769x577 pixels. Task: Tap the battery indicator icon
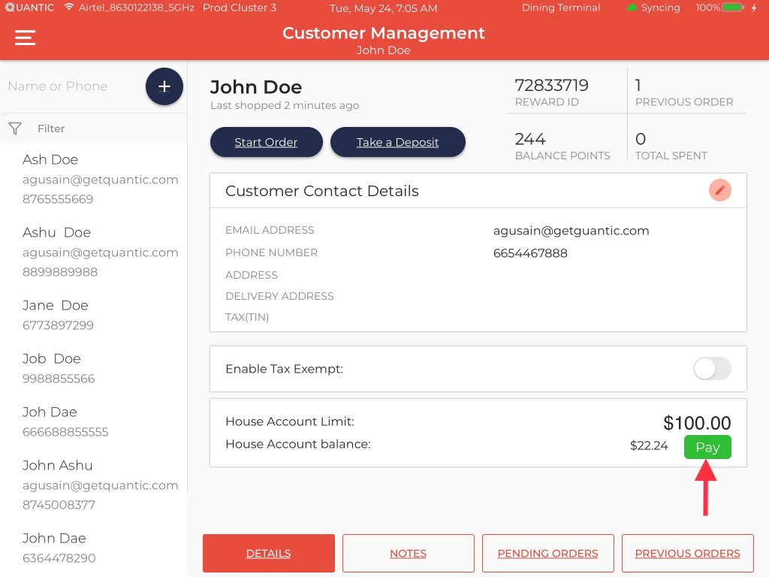pyautogui.click(x=733, y=8)
